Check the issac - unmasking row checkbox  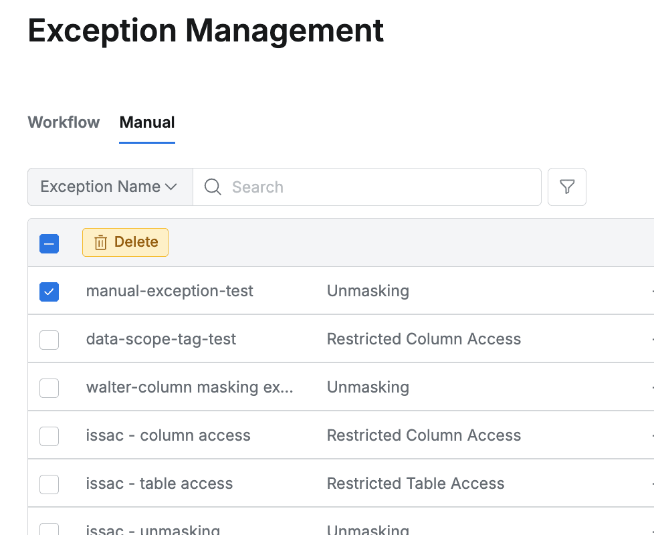[49, 529]
